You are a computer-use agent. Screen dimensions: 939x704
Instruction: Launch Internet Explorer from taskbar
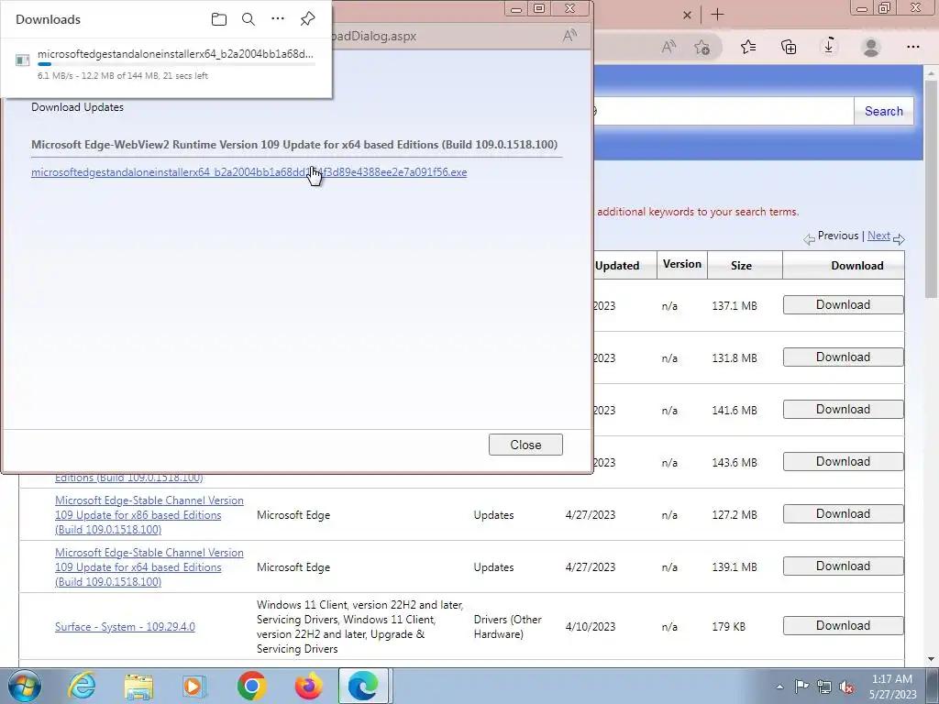click(x=82, y=686)
